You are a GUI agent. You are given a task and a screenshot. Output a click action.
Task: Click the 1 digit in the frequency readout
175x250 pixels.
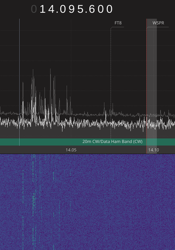click(x=42, y=9)
